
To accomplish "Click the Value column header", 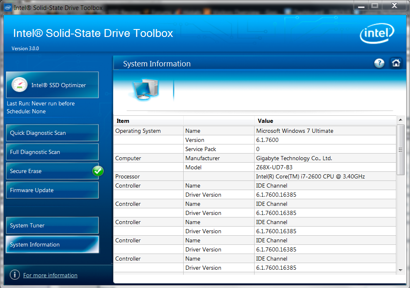I will click(x=265, y=121).
